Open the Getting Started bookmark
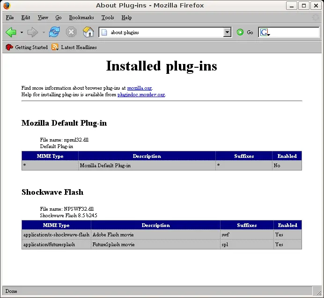This screenshot has height=298, width=324. click(x=26, y=47)
